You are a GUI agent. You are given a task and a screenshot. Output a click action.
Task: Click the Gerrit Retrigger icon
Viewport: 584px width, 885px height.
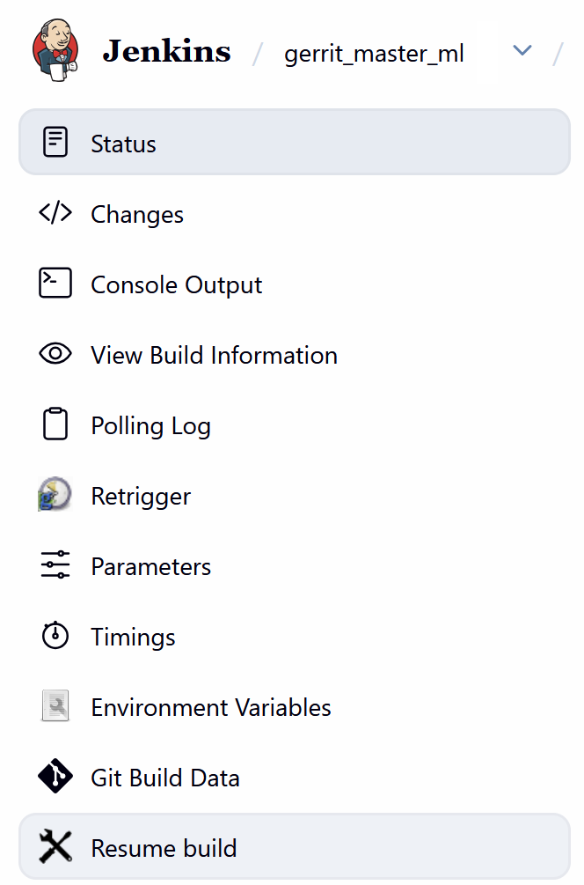pyautogui.click(x=55, y=494)
